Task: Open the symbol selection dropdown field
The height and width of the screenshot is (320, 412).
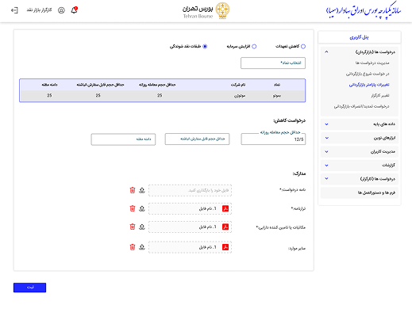Action: (273, 63)
